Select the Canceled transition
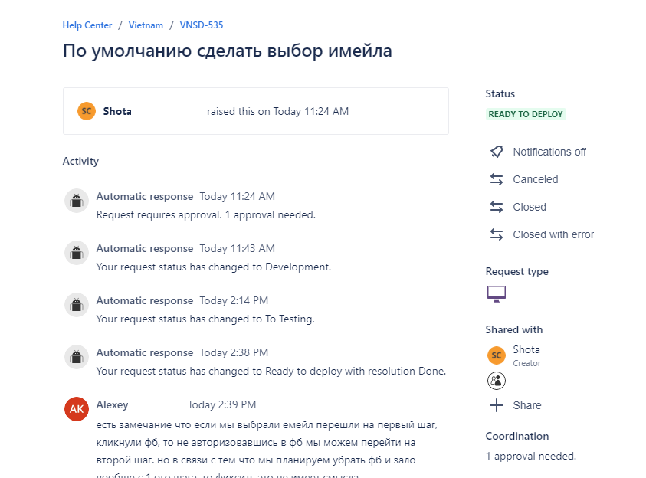The width and height of the screenshot is (646, 478). point(535,179)
